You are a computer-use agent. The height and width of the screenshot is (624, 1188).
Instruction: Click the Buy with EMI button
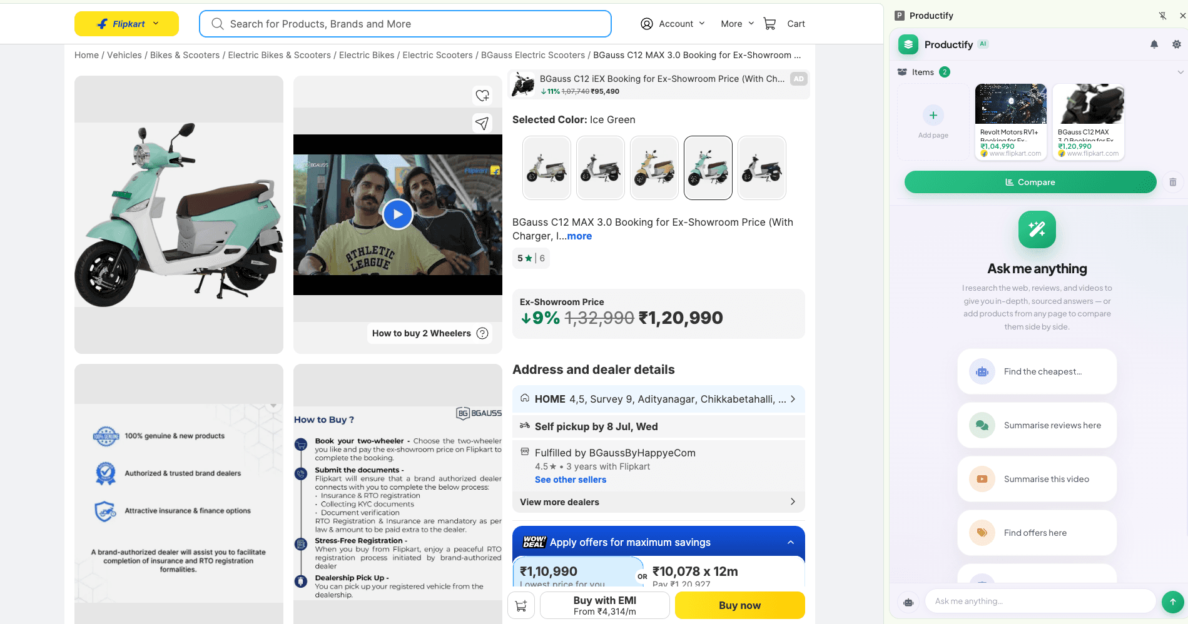(605, 605)
